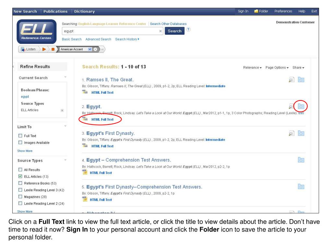332x249 pixels.
Task: Open the Page Options dropdown
Action: click(x=277, y=67)
